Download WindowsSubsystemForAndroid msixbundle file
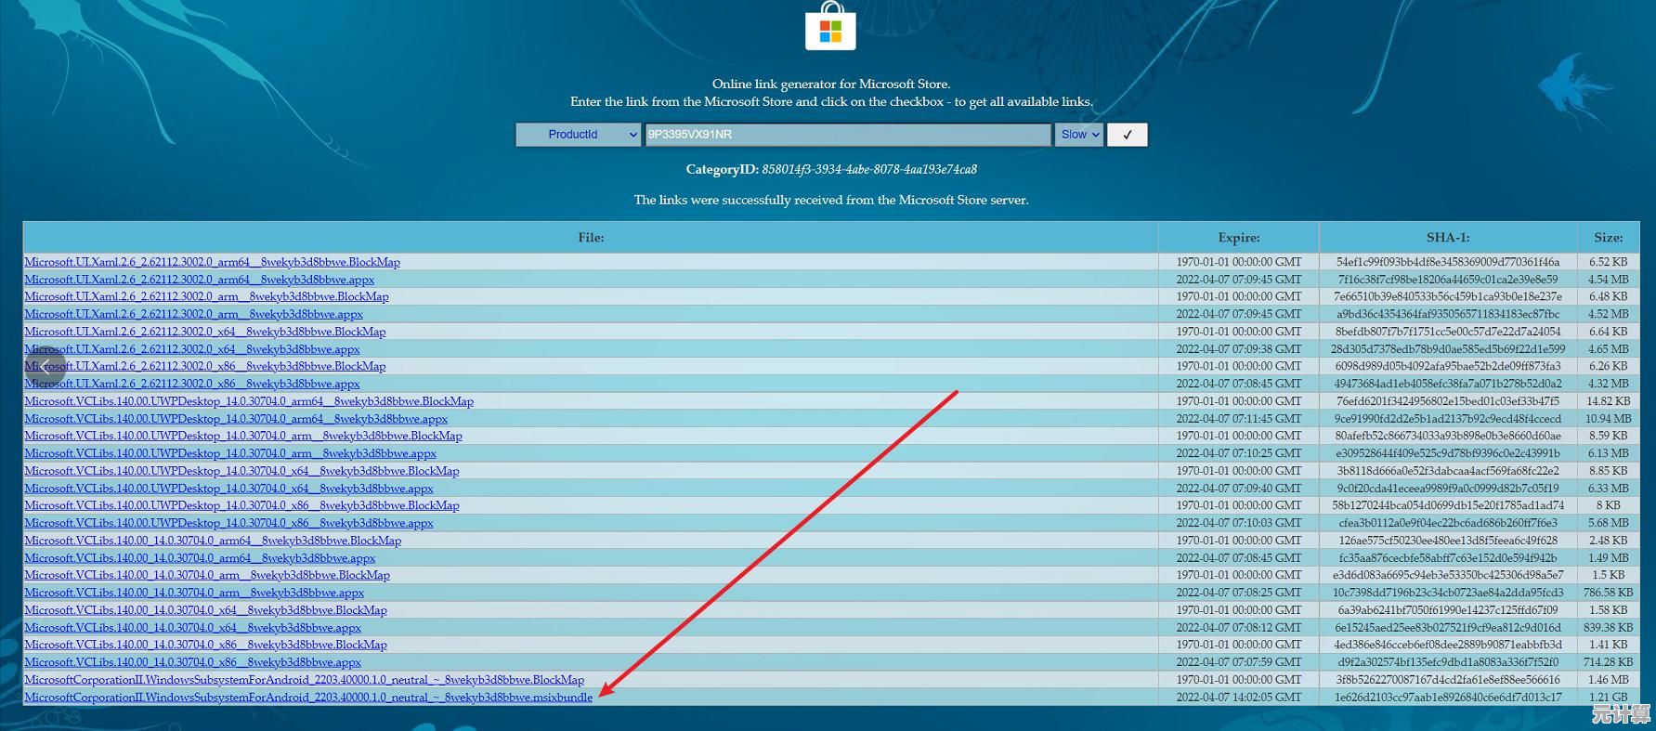Screen dimensions: 1656x731 pos(308,698)
